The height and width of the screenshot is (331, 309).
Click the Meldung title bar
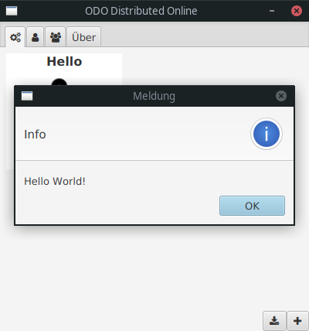tap(154, 96)
